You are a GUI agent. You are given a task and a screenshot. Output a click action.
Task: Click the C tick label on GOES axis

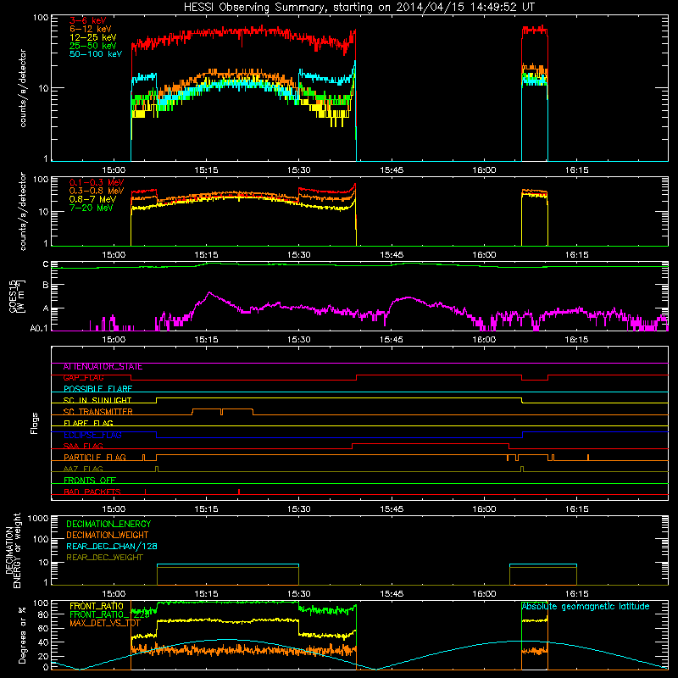click(46, 264)
